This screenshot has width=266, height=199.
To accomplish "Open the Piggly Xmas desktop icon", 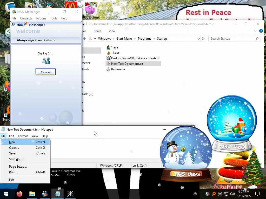I will (91, 10).
